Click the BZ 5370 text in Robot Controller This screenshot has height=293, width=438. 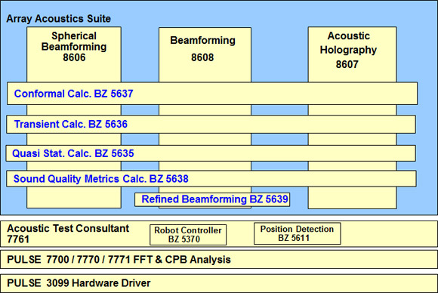184,239
